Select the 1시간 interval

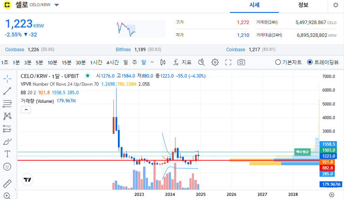96,62
